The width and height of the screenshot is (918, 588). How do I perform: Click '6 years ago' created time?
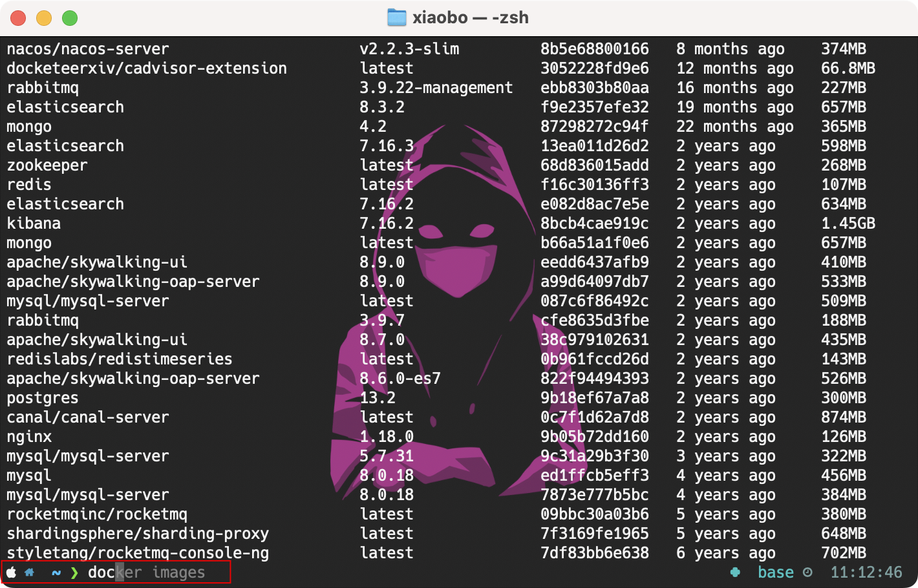tap(726, 553)
